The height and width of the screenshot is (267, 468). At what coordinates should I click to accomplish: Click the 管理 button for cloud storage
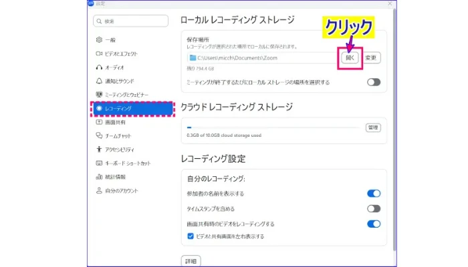pos(373,127)
